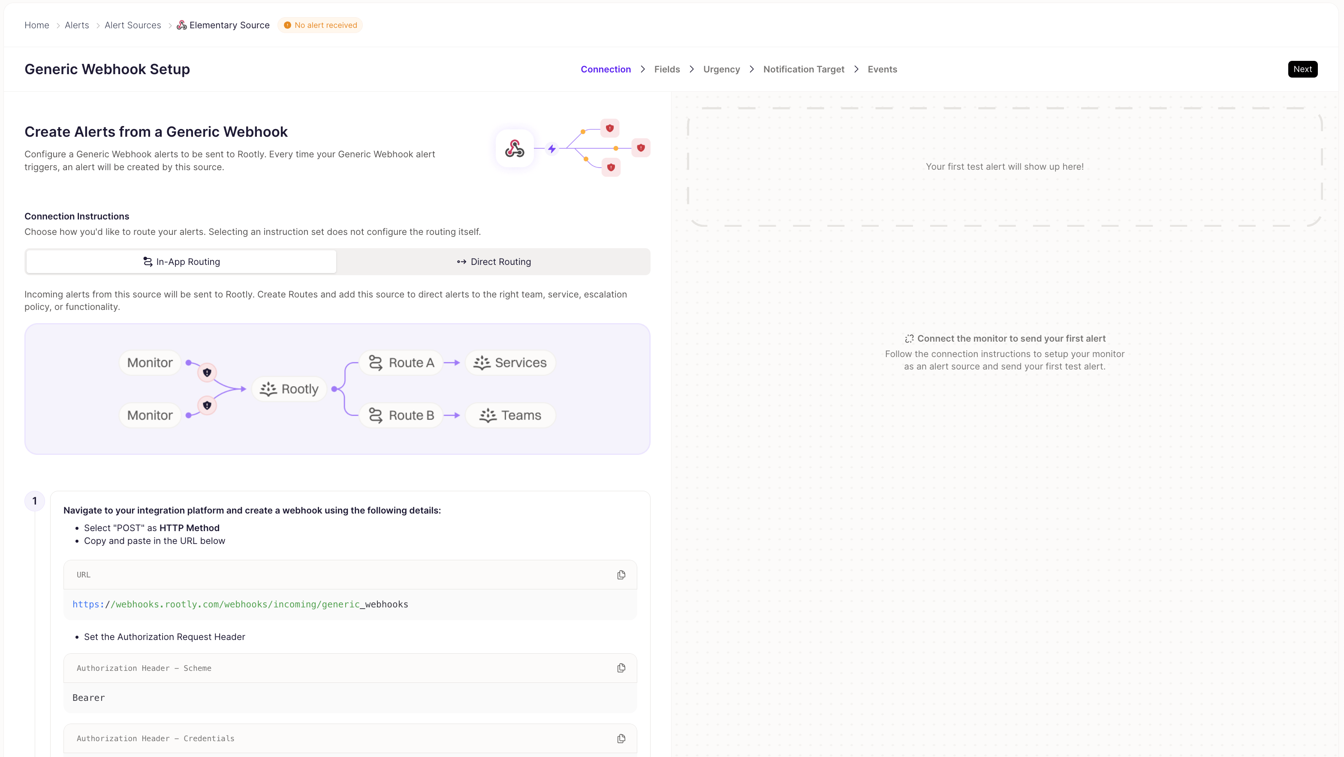Click the orange warning icon in No alert received badge

click(287, 25)
